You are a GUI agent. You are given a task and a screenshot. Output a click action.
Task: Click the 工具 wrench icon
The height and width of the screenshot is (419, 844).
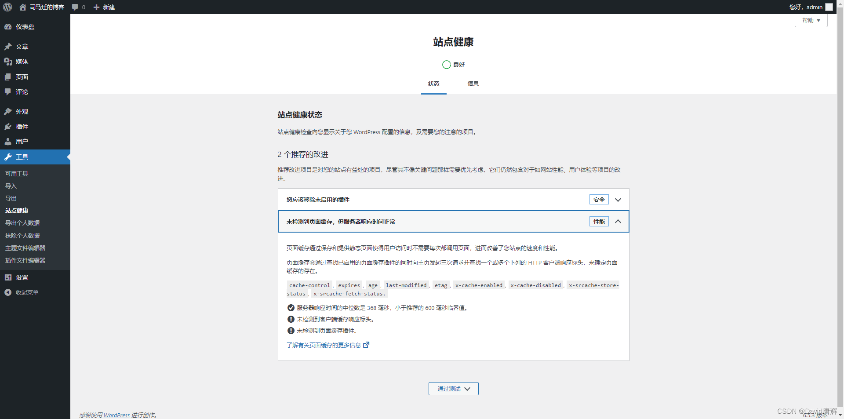click(x=8, y=157)
